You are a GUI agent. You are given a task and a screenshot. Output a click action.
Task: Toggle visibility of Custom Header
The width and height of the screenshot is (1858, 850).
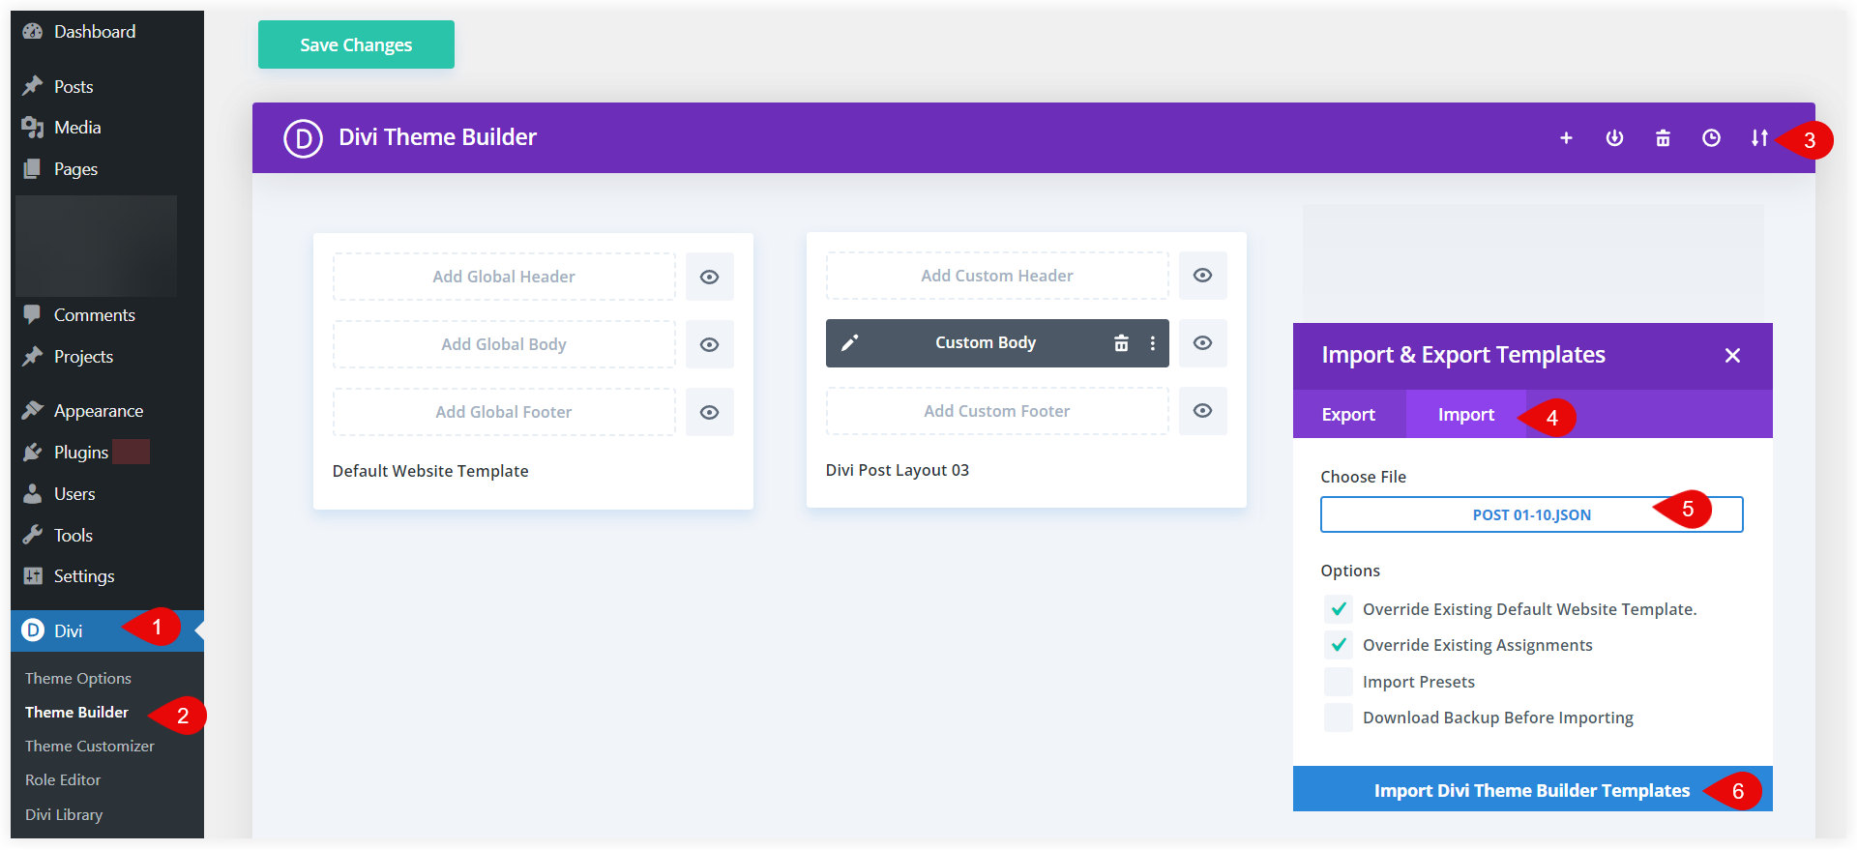coord(1203,276)
